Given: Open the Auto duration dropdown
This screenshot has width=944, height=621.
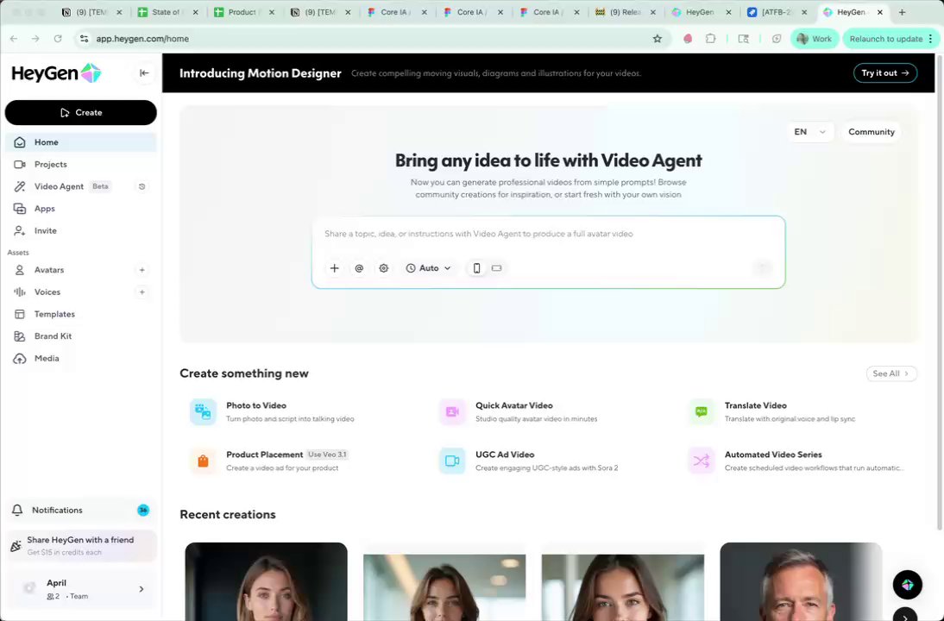Looking at the screenshot, I should (428, 268).
